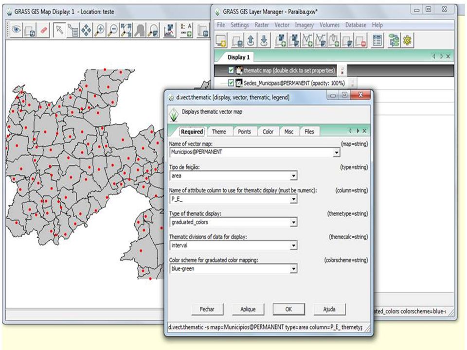467x350 pixels.
Task: Click the Add overlay layer icon
Action: [347, 41]
